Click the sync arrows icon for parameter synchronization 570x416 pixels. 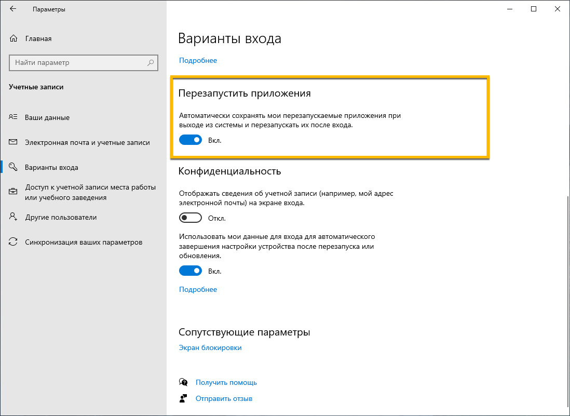[x=12, y=241]
